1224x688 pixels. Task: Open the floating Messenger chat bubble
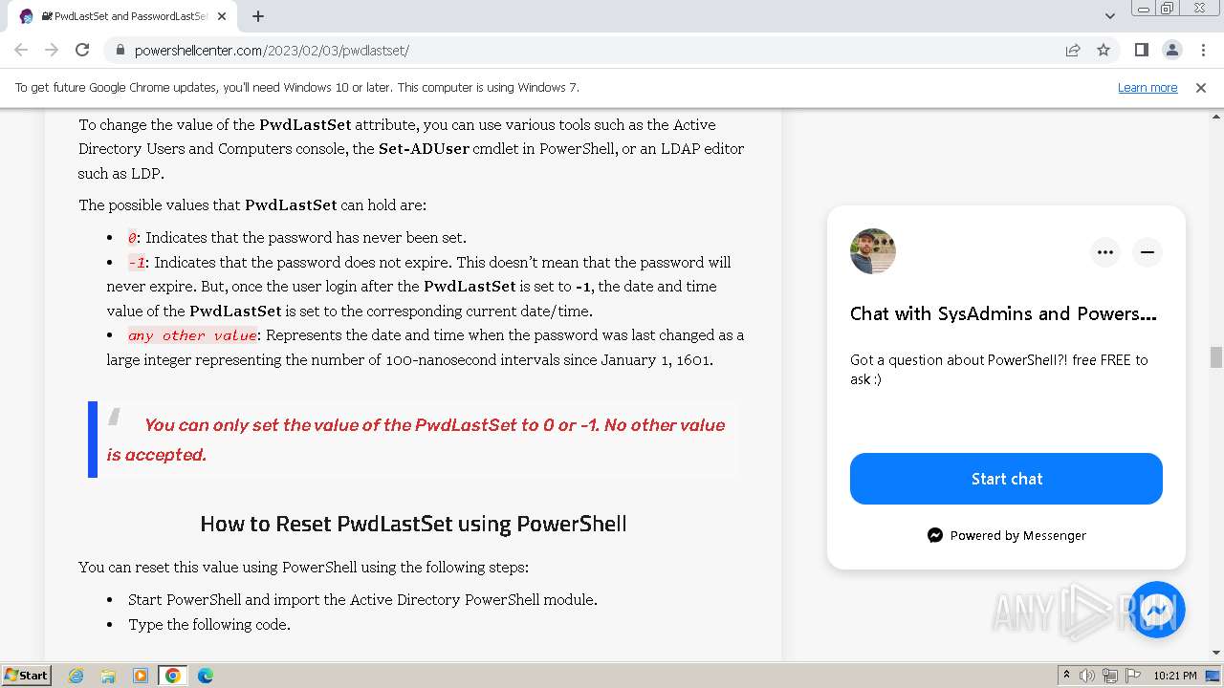[1157, 610]
